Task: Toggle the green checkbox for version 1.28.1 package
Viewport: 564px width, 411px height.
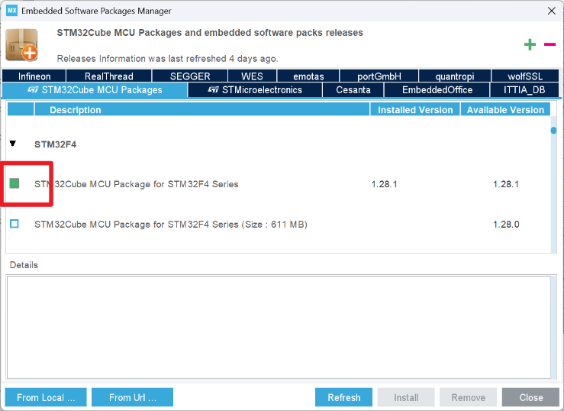Action: coord(15,183)
